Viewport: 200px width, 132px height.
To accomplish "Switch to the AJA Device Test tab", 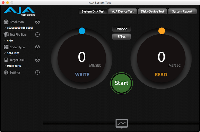I will pyautogui.click(x=122, y=11).
